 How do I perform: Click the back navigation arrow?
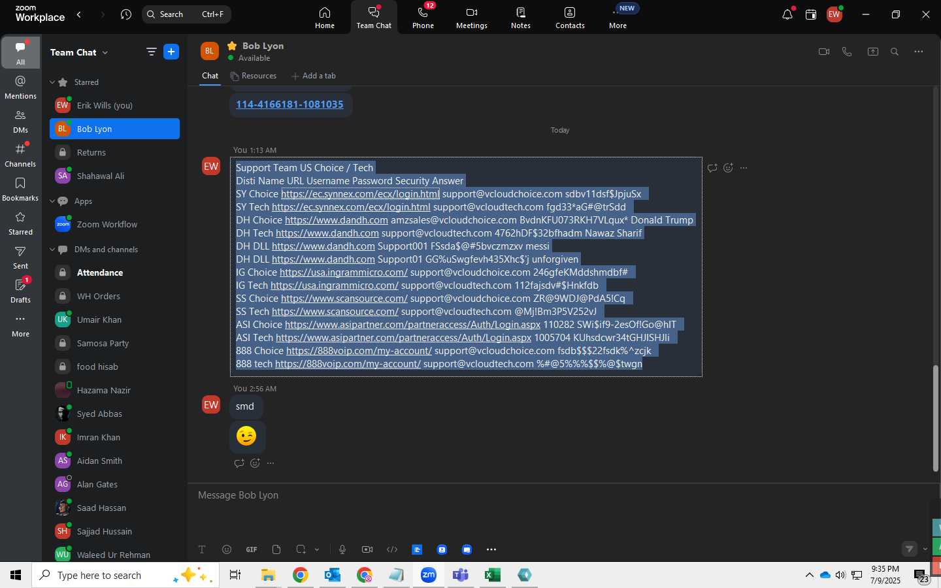coord(79,14)
